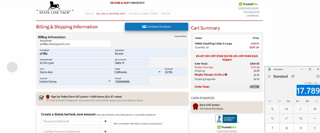Click the Calculator app icon in title bar
This screenshot has width=320, height=133.
click(269, 69)
